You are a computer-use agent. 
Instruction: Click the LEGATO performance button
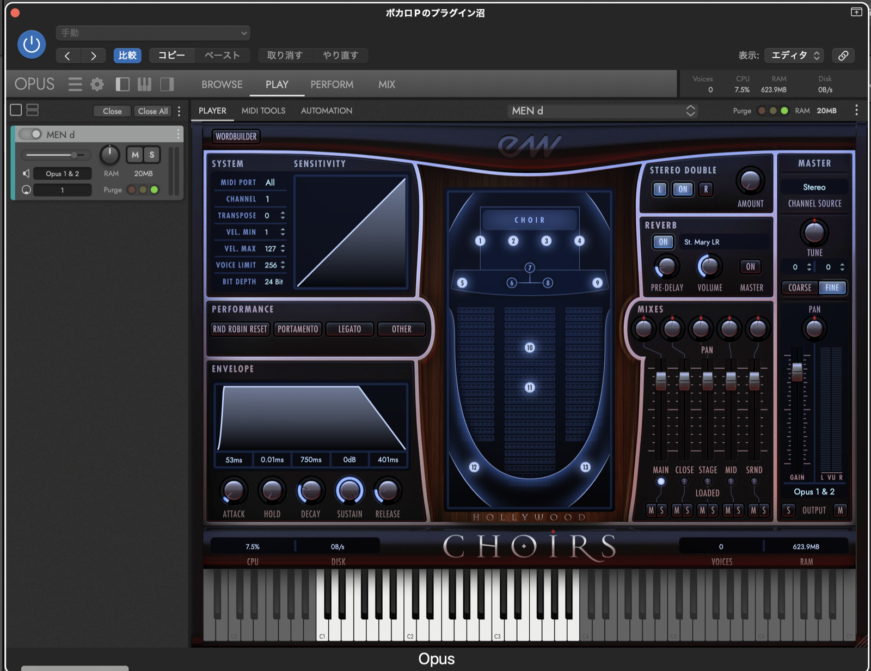click(349, 329)
